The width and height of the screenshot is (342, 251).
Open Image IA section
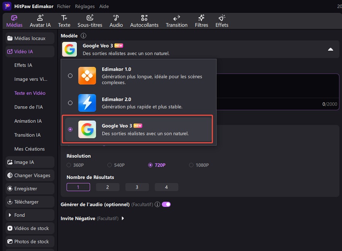30,162
